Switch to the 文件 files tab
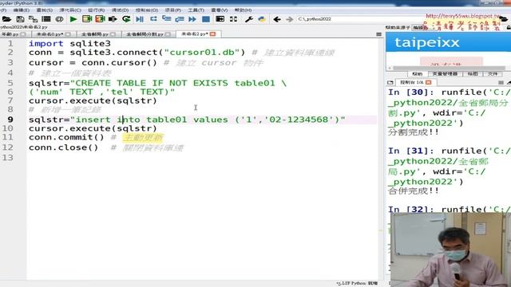Image resolution: width=511 pixels, height=287 pixels. pyautogui.click(x=493, y=74)
